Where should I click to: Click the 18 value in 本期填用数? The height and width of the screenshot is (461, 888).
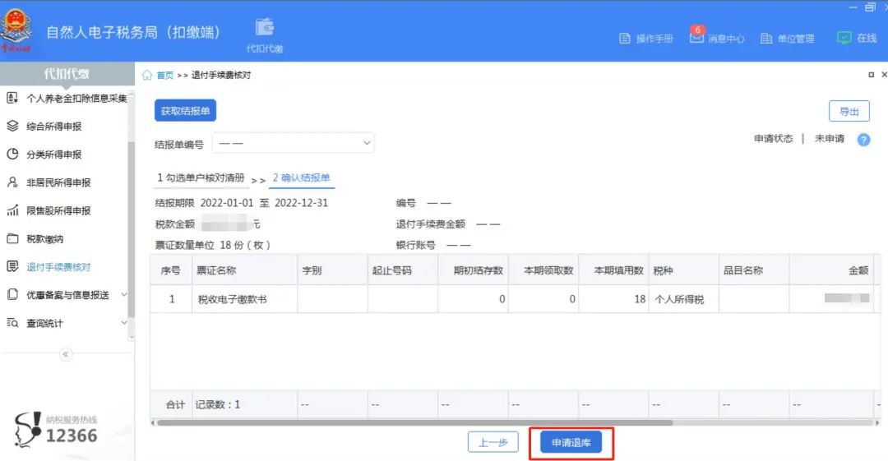640,299
